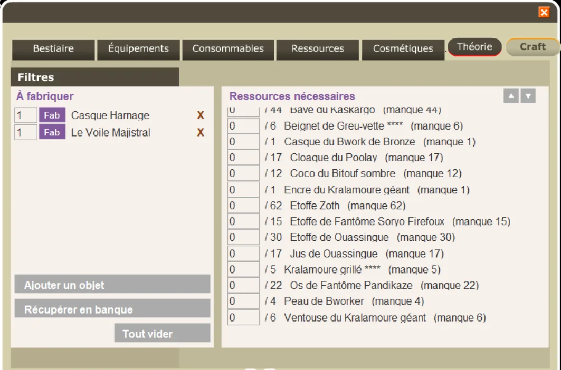
Task: Open the Bestiaire tab
Action: point(53,49)
